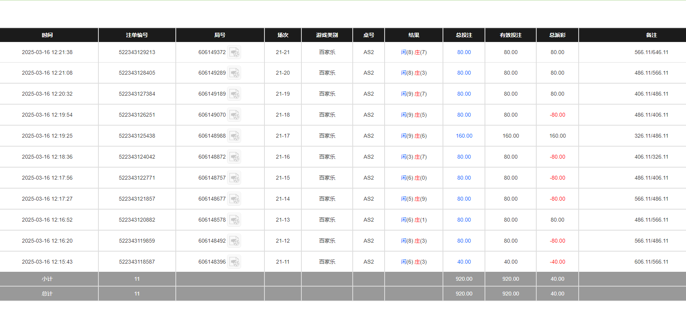Click replay icon beside round 606149289
The image size is (686, 313).
[x=234, y=73]
